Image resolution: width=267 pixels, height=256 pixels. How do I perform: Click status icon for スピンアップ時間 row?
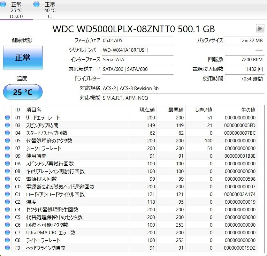[7, 125]
